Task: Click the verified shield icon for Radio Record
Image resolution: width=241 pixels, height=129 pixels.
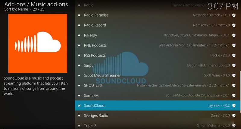Action: coord(234,25)
